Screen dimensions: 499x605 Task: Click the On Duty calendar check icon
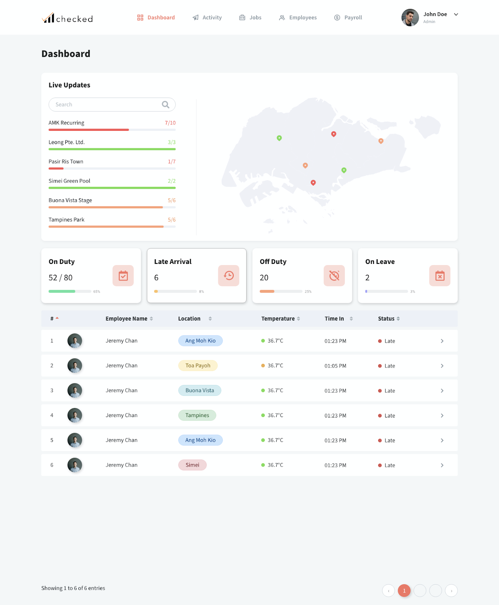click(123, 276)
